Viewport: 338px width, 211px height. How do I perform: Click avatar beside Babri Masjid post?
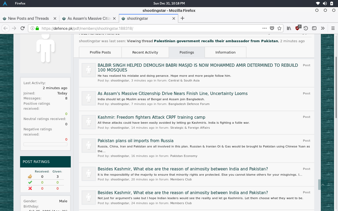point(88,70)
